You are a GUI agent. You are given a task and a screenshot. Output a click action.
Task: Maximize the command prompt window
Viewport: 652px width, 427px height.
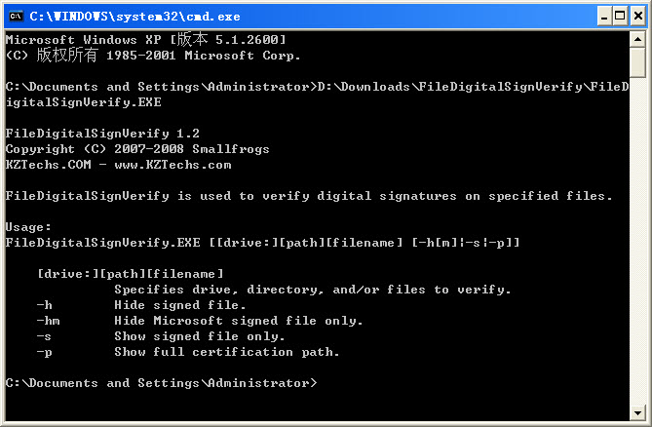coord(617,15)
